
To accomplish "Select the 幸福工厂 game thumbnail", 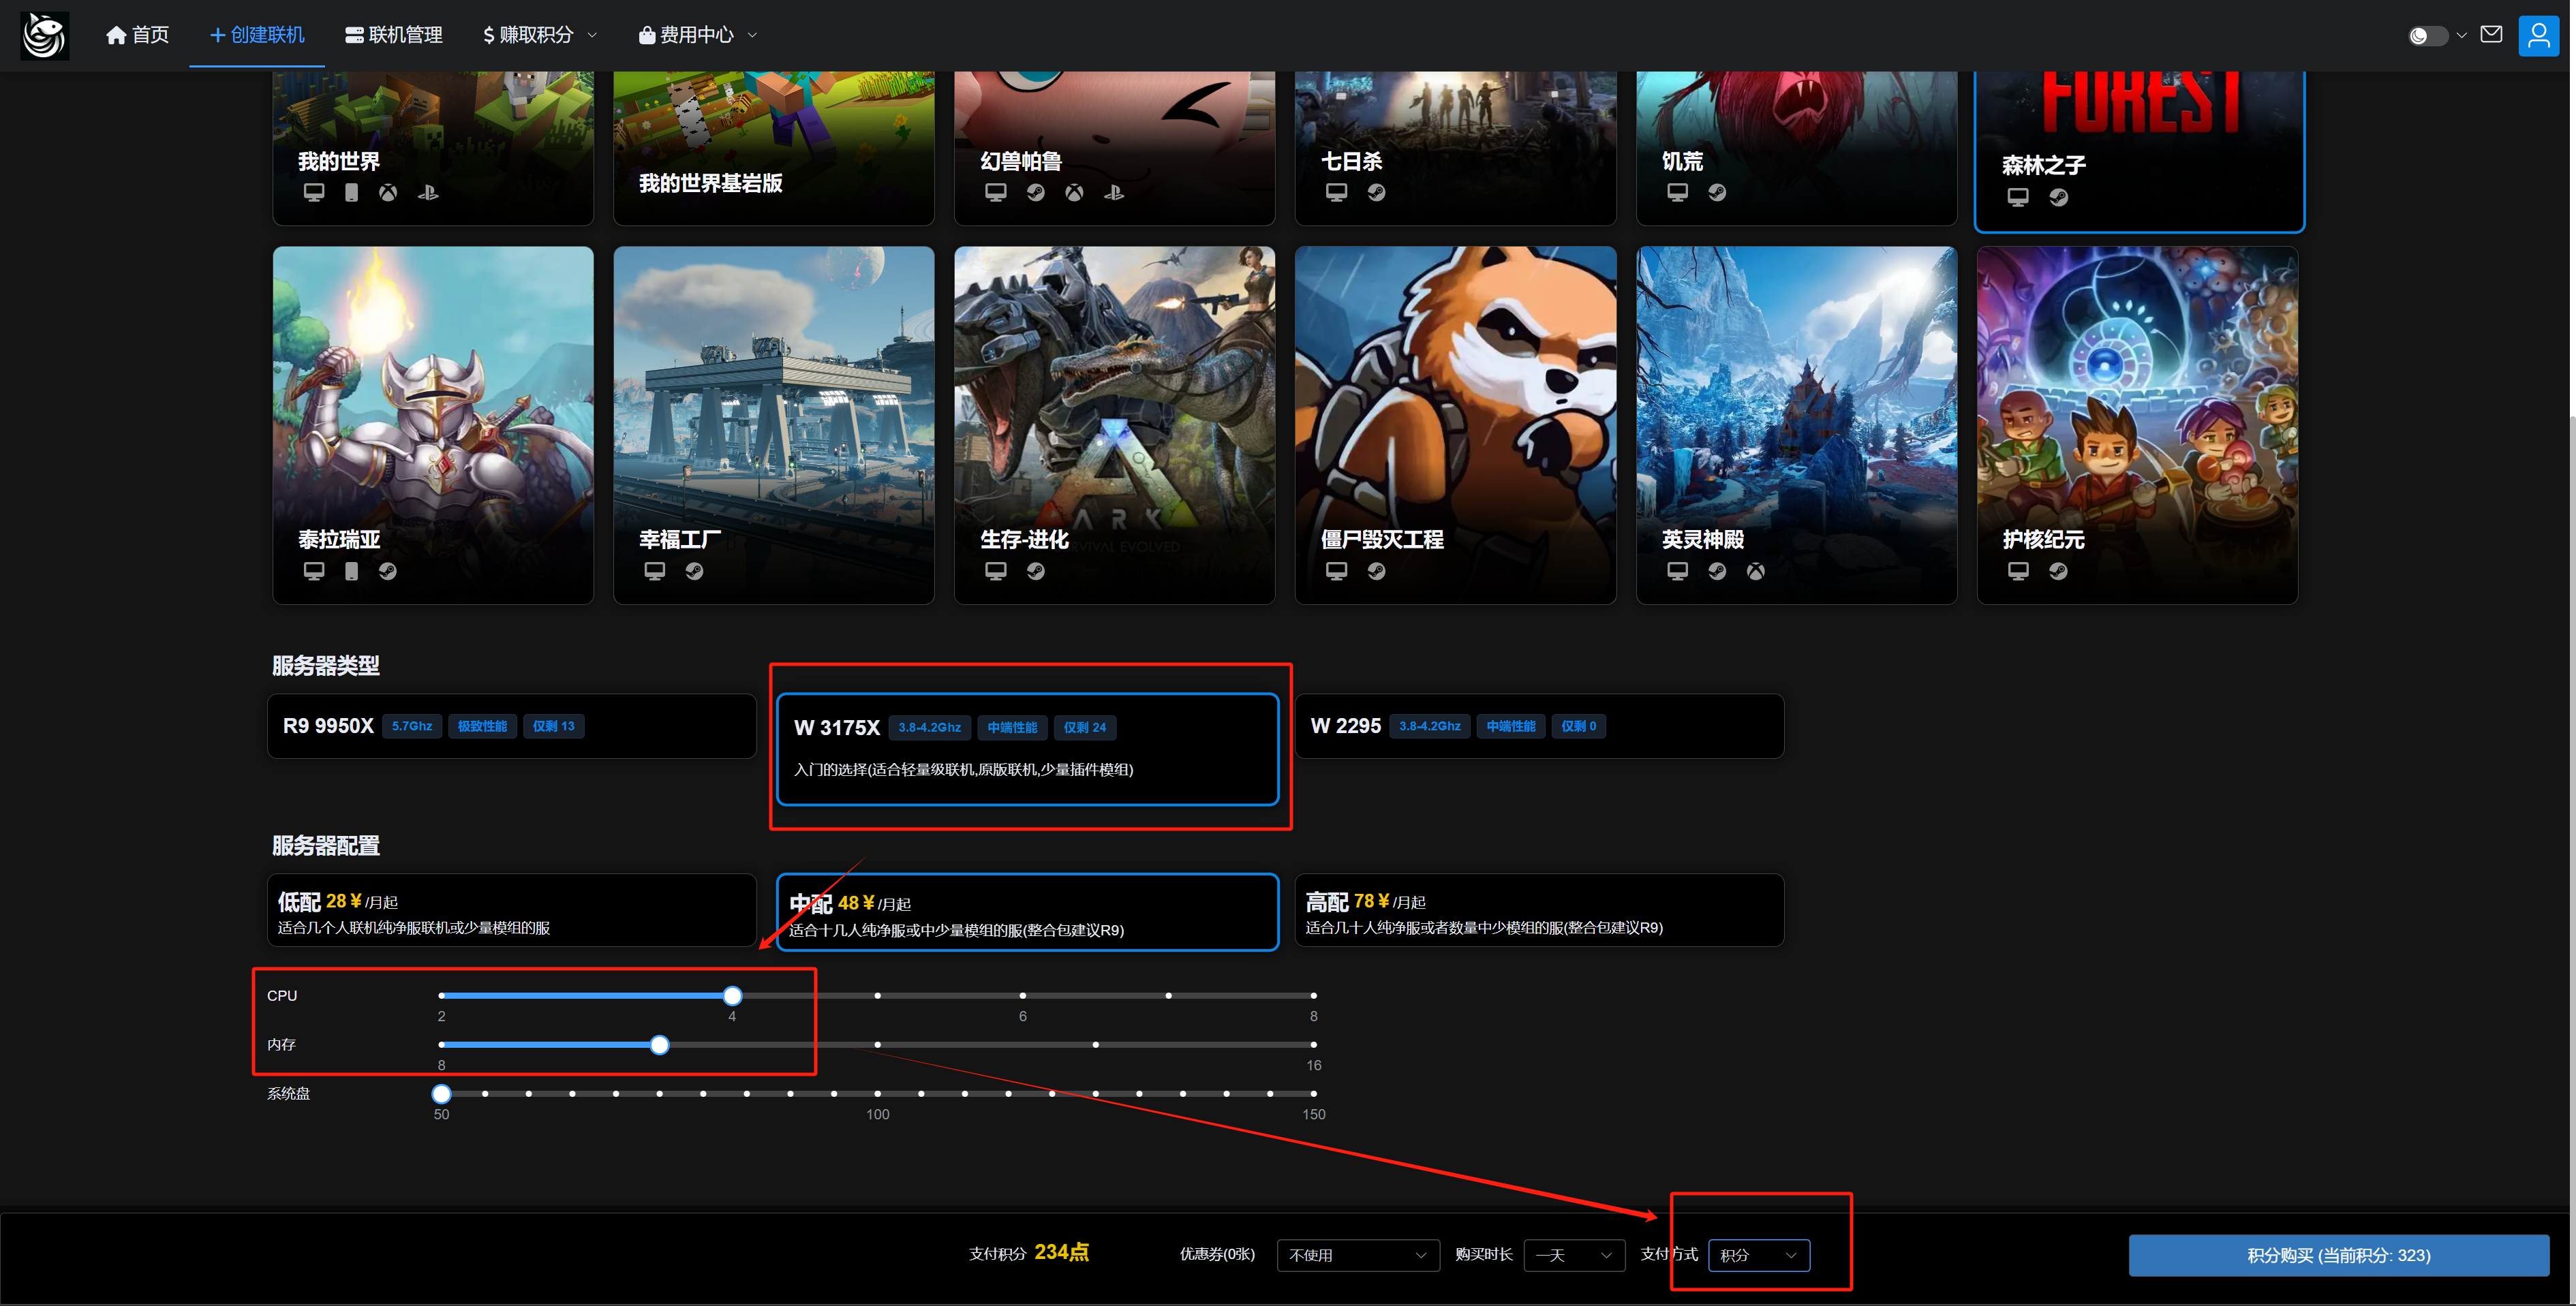I will 773,425.
